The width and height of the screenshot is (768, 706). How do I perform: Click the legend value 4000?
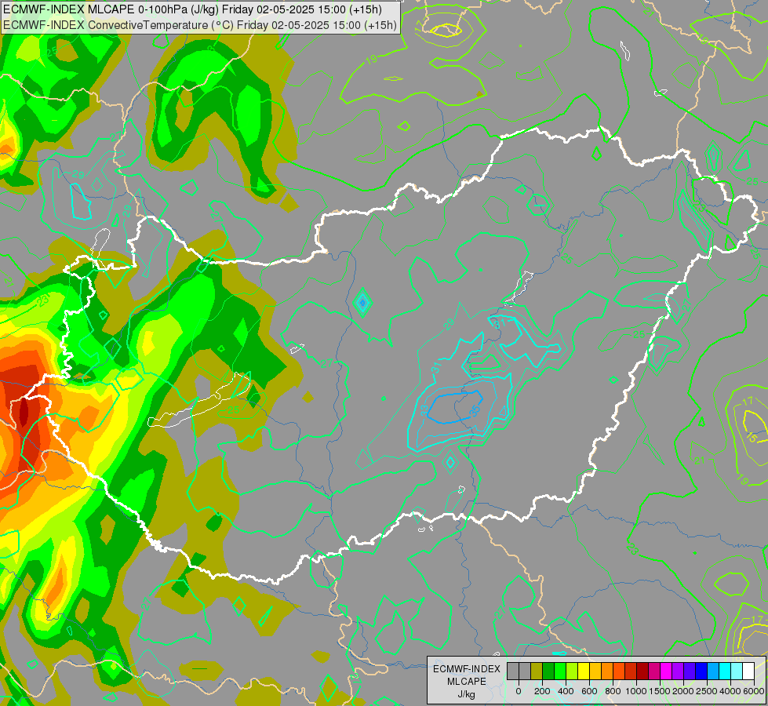[730, 691]
